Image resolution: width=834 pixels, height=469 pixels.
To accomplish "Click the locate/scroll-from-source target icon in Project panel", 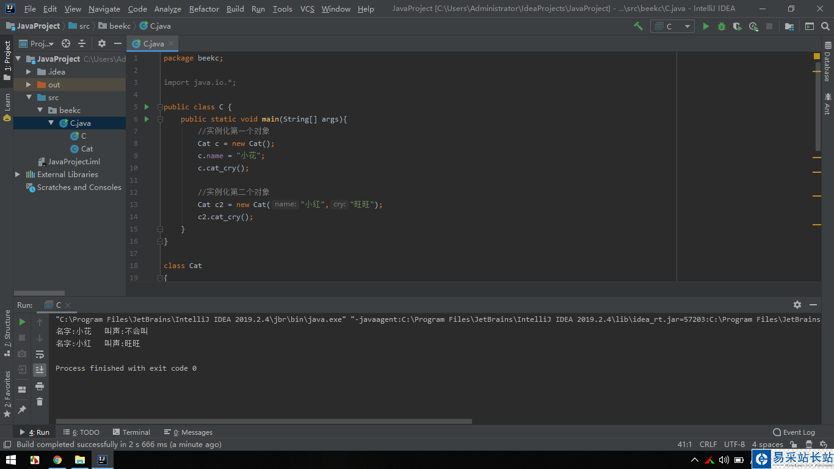I will [66, 43].
